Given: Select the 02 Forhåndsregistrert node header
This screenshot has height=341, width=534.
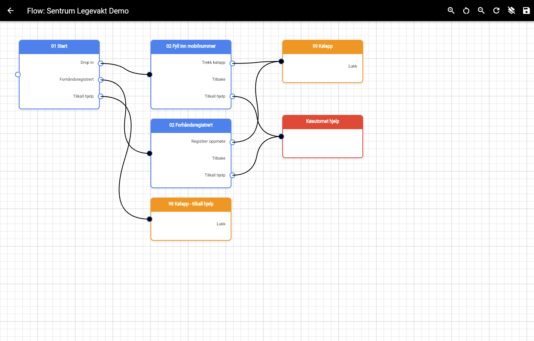Looking at the screenshot, I should coord(191,125).
